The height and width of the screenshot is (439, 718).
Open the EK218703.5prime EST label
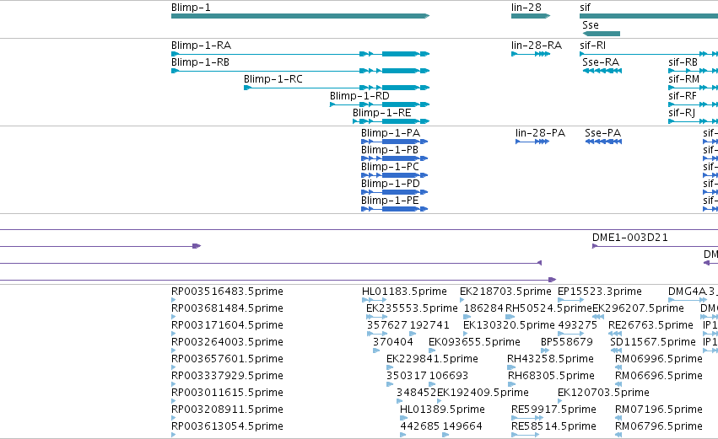[x=505, y=292]
